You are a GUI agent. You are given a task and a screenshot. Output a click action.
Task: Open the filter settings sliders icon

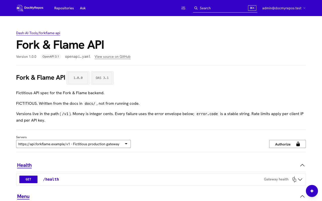183,8
